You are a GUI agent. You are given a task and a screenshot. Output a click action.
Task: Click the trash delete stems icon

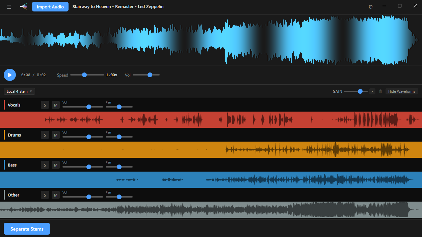point(380,91)
